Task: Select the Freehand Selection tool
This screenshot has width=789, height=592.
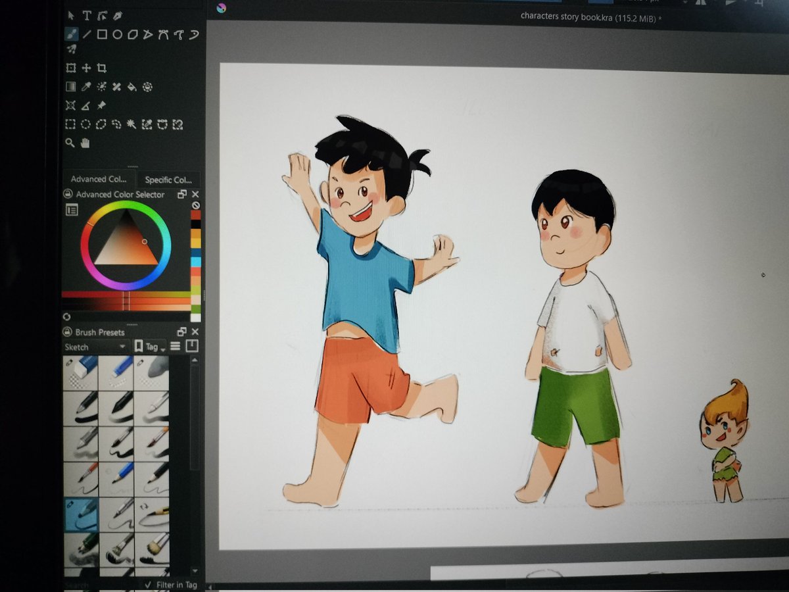Action: 117,124
